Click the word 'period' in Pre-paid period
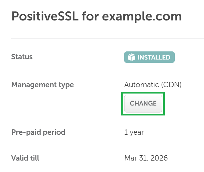Image resolution: width=204 pixels, height=172 pixels. (x=54, y=133)
